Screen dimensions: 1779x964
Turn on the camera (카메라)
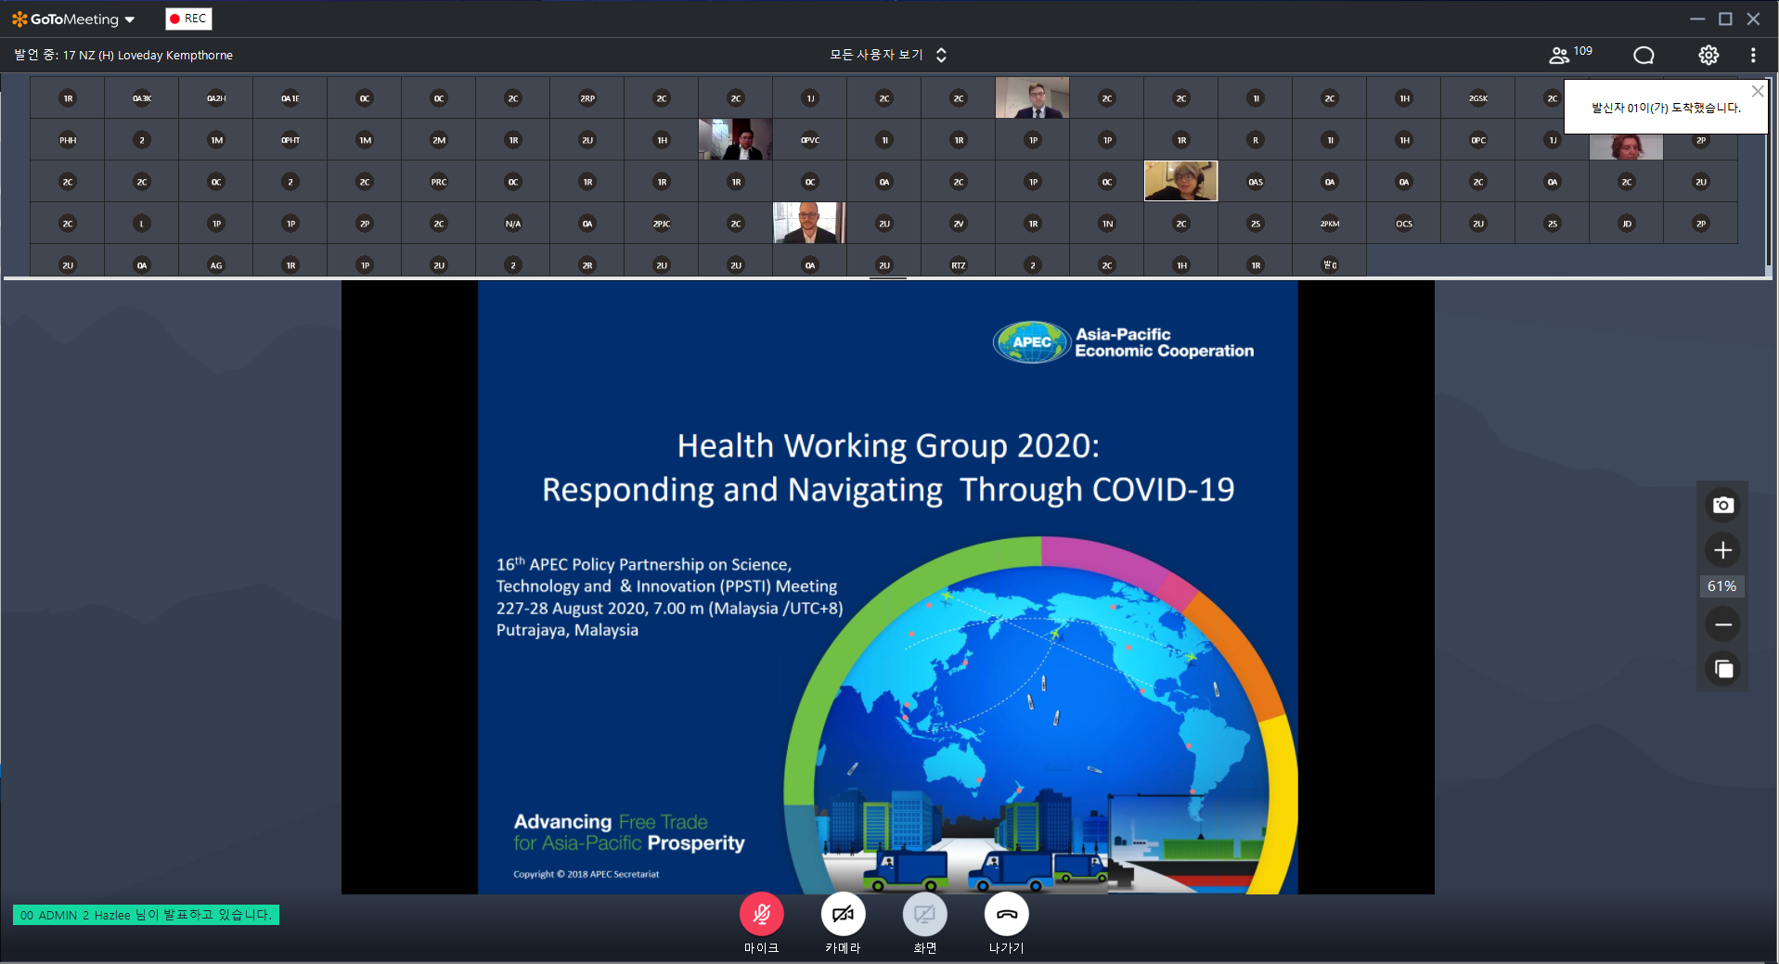point(843,915)
